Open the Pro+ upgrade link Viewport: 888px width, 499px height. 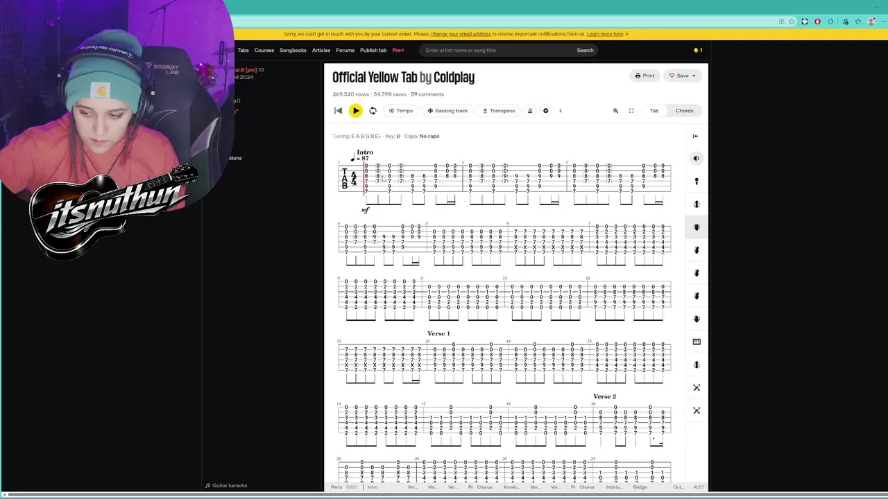(398, 50)
